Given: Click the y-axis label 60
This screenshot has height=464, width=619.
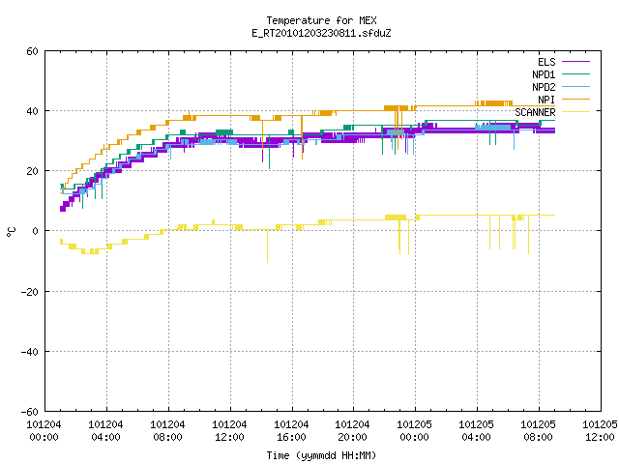Looking at the screenshot, I should [32, 51].
